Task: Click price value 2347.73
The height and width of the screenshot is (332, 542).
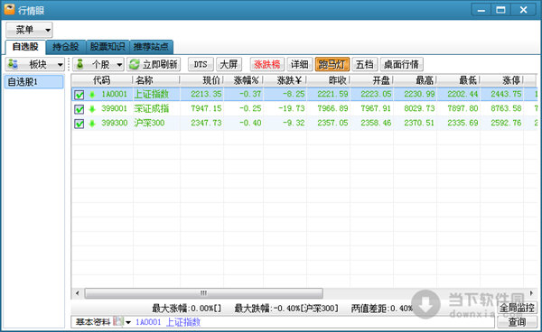Action: pos(206,124)
